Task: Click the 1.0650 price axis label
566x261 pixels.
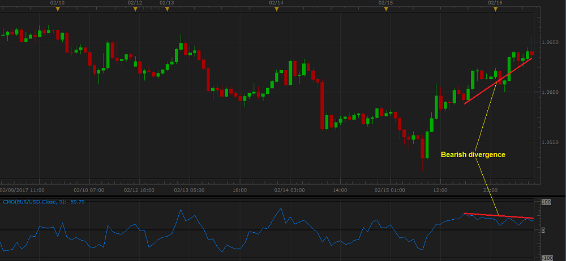Action: (551, 42)
